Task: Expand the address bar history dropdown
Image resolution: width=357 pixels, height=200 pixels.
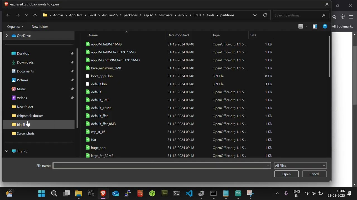Action: [255, 15]
